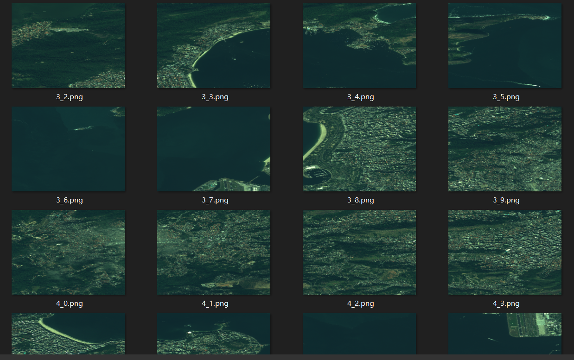
Task: Click the 3_3.png filename label
Action: pyautogui.click(x=215, y=97)
